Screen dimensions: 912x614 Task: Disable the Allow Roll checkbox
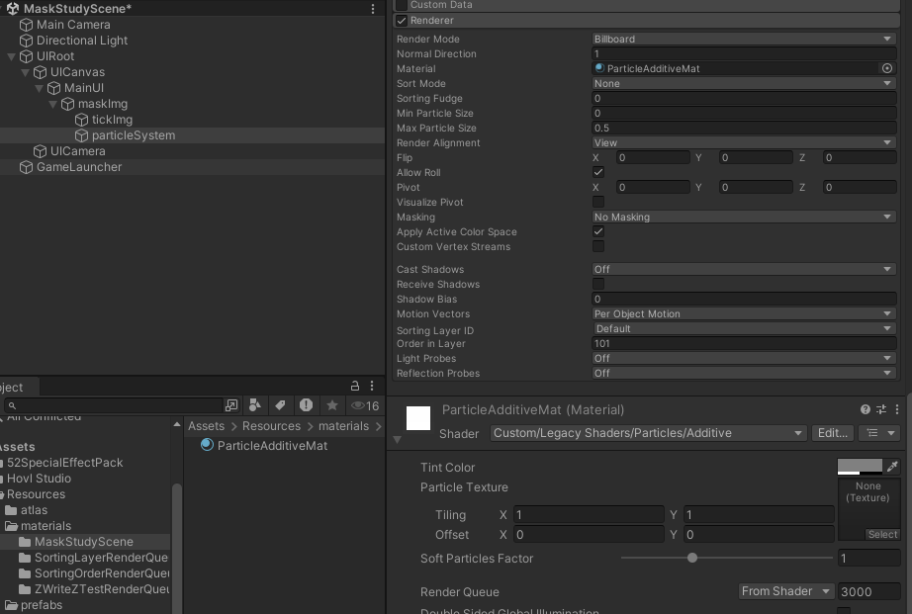click(598, 172)
